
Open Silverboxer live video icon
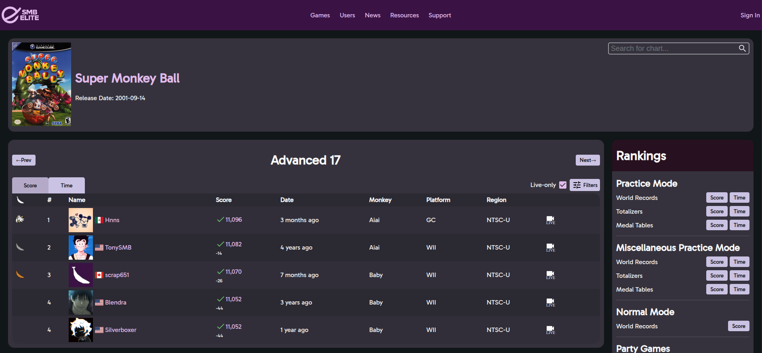click(551, 330)
